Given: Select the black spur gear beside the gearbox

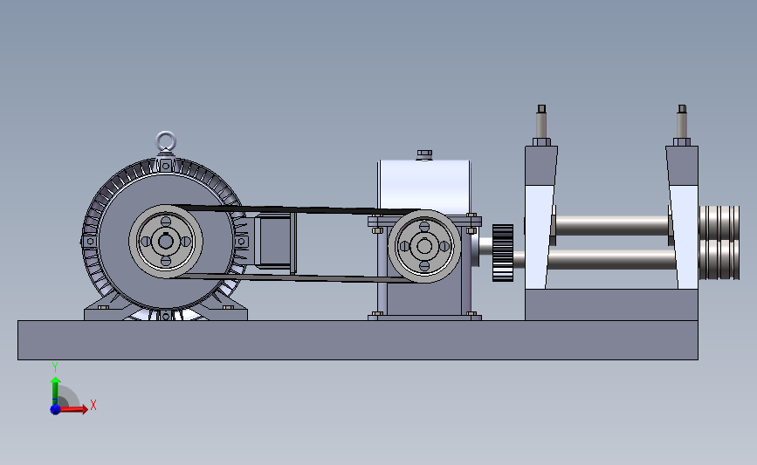Looking at the screenshot, I should point(503,252).
